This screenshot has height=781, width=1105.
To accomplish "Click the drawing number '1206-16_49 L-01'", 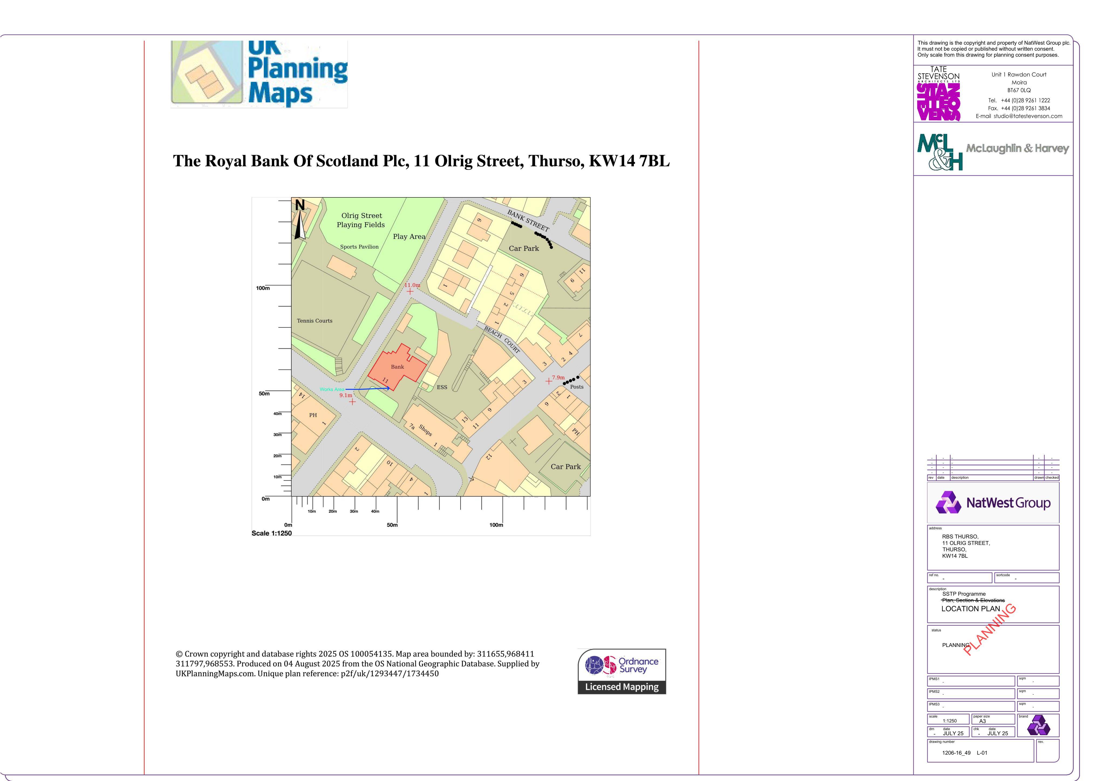I will click(964, 753).
